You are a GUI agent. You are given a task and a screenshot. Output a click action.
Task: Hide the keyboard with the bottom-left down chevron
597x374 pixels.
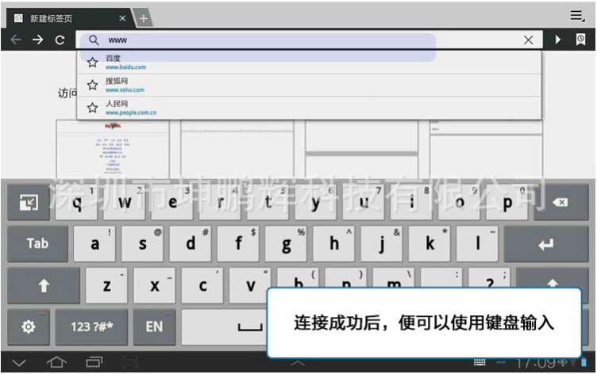(x=19, y=363)
